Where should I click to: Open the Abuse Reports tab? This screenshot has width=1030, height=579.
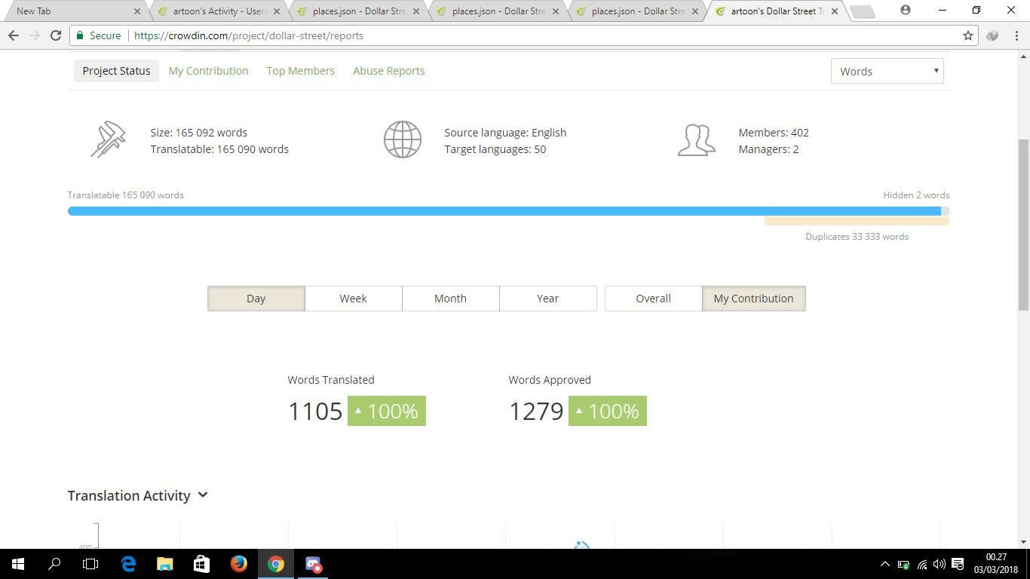pyautogui.click(x=388, y=71)
